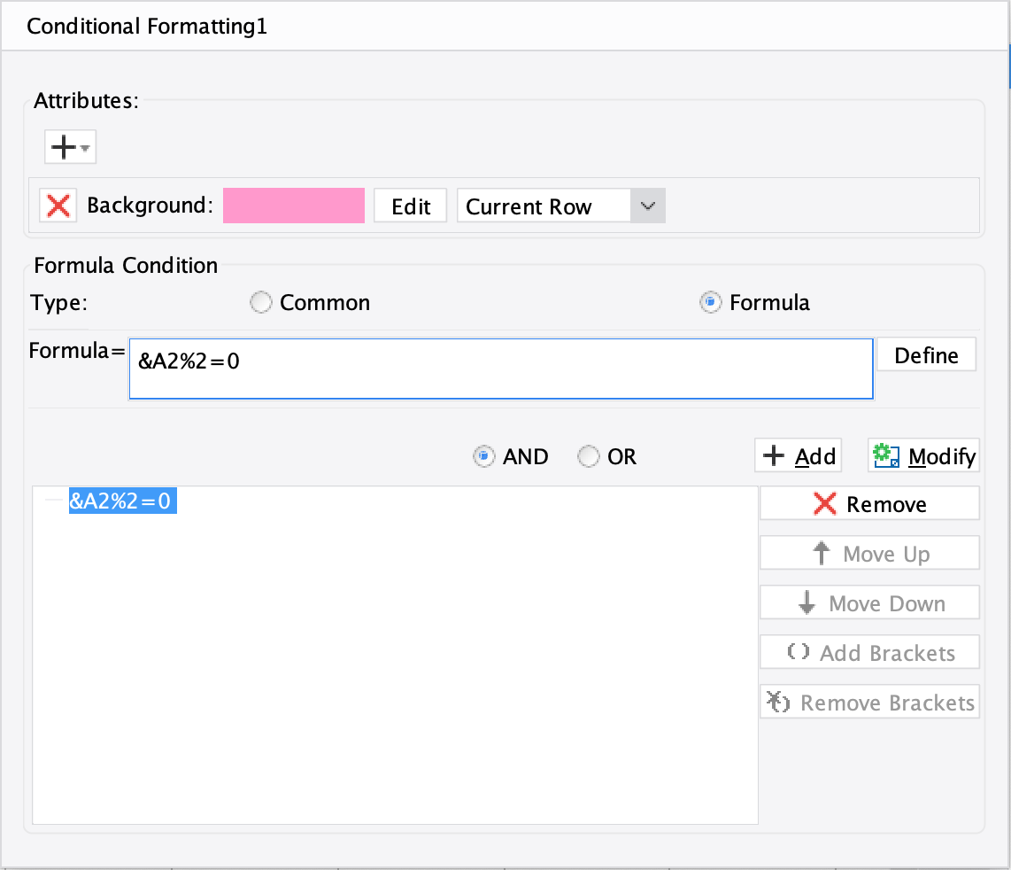This screenshot has width=1011, height=870.
Task: Switch the condition operator to OR
Action: tap(588, 455)
